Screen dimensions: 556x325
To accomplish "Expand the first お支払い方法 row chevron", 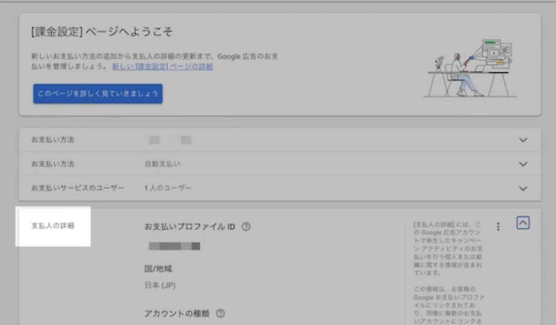I will tap(523, 140).
